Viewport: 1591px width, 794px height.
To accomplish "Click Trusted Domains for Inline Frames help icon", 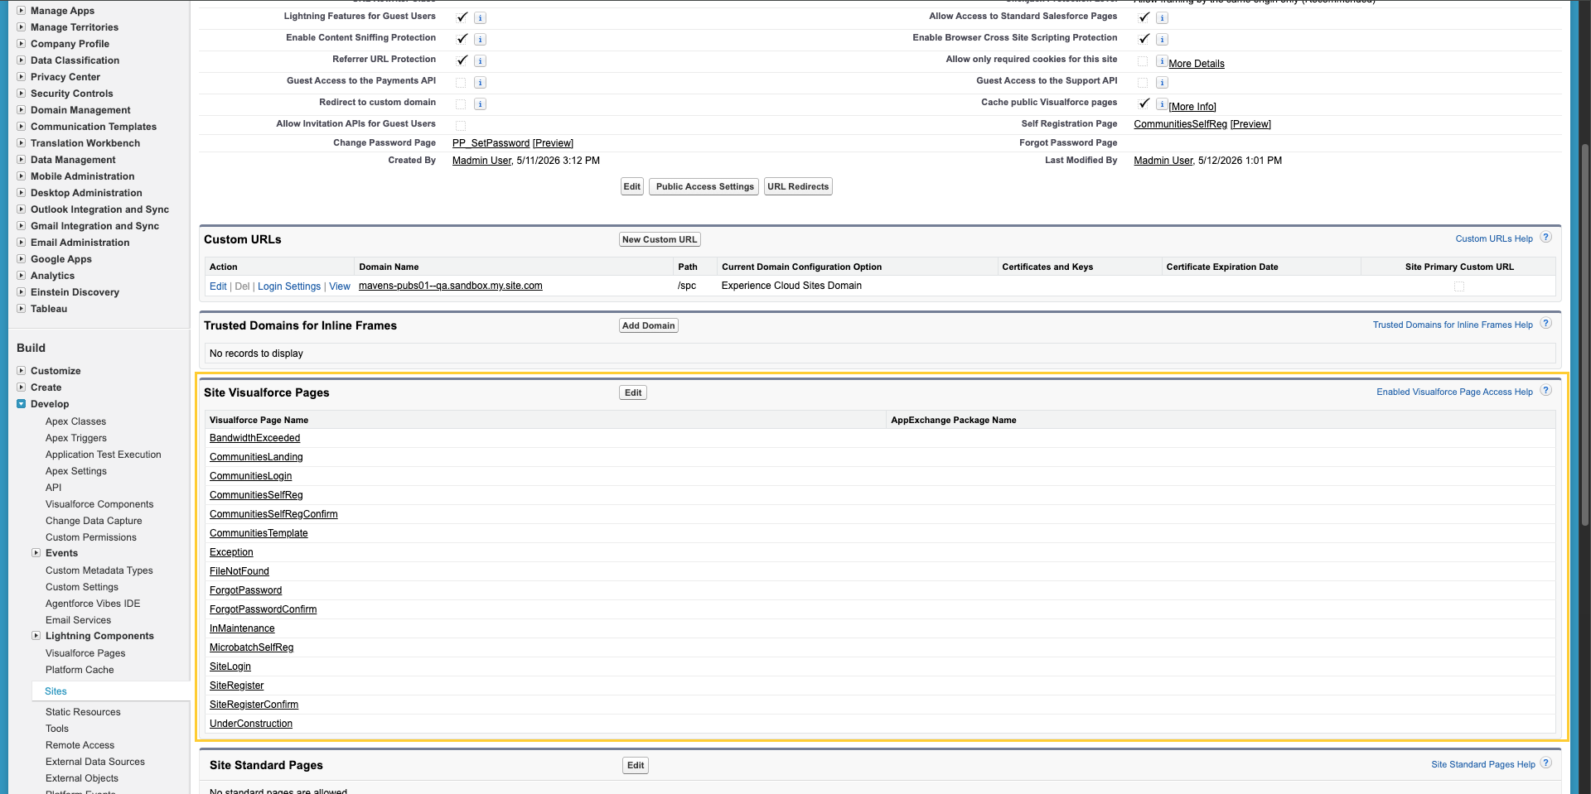I will tap(1545, 324).
